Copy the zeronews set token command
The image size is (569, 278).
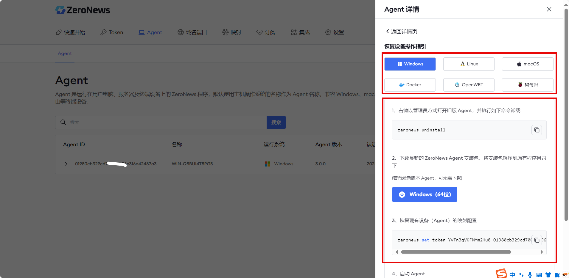coord(537,240)
